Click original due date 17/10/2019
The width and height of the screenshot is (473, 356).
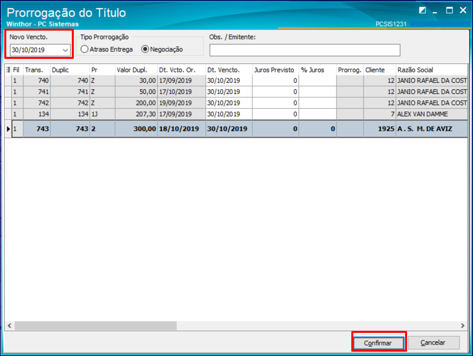click(182, 92)
